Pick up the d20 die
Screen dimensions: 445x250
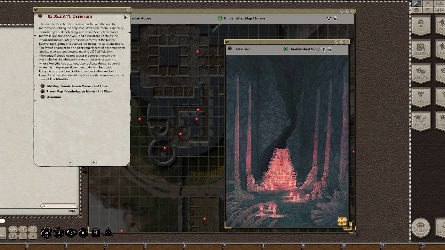[x=46, y=233]
